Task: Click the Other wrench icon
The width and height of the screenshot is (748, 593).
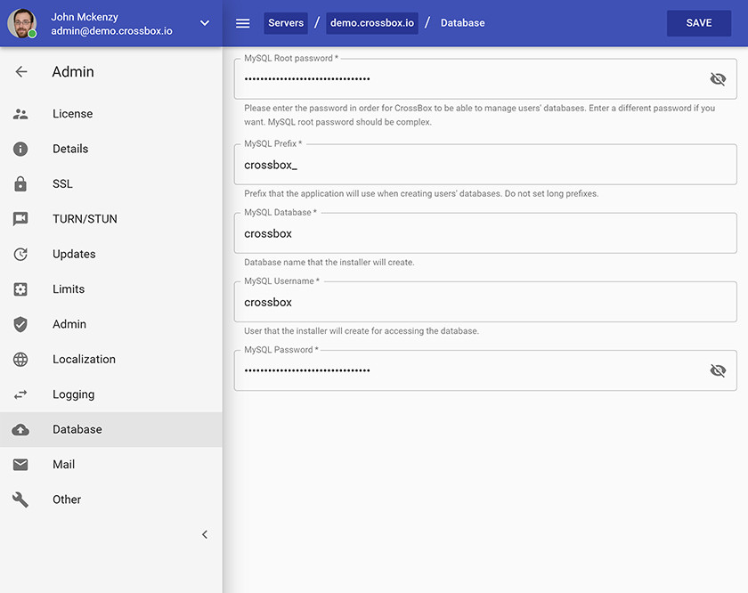Action: click(x=20, y=500)
